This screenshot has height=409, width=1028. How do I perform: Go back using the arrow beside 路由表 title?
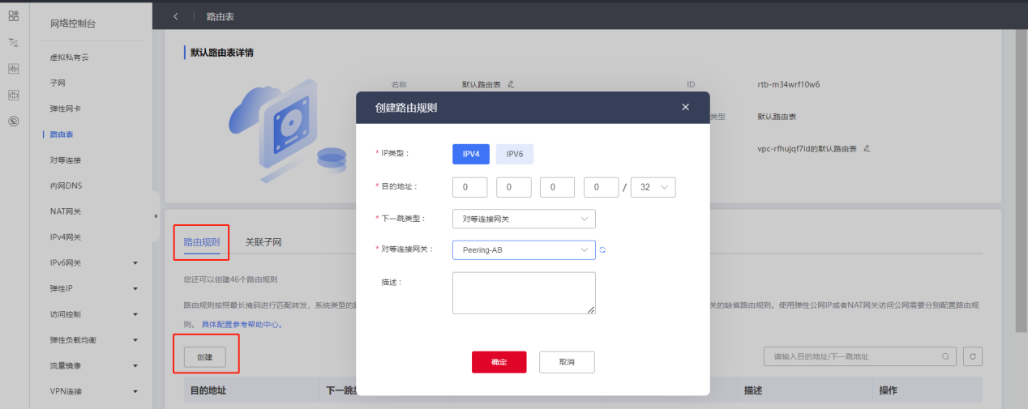176,16
